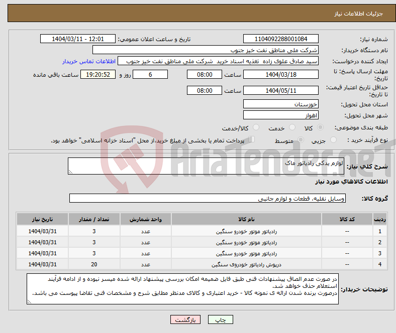Click resize handle of buyer notes textarea
Screen dimensions: 396x333
[29, 301]
